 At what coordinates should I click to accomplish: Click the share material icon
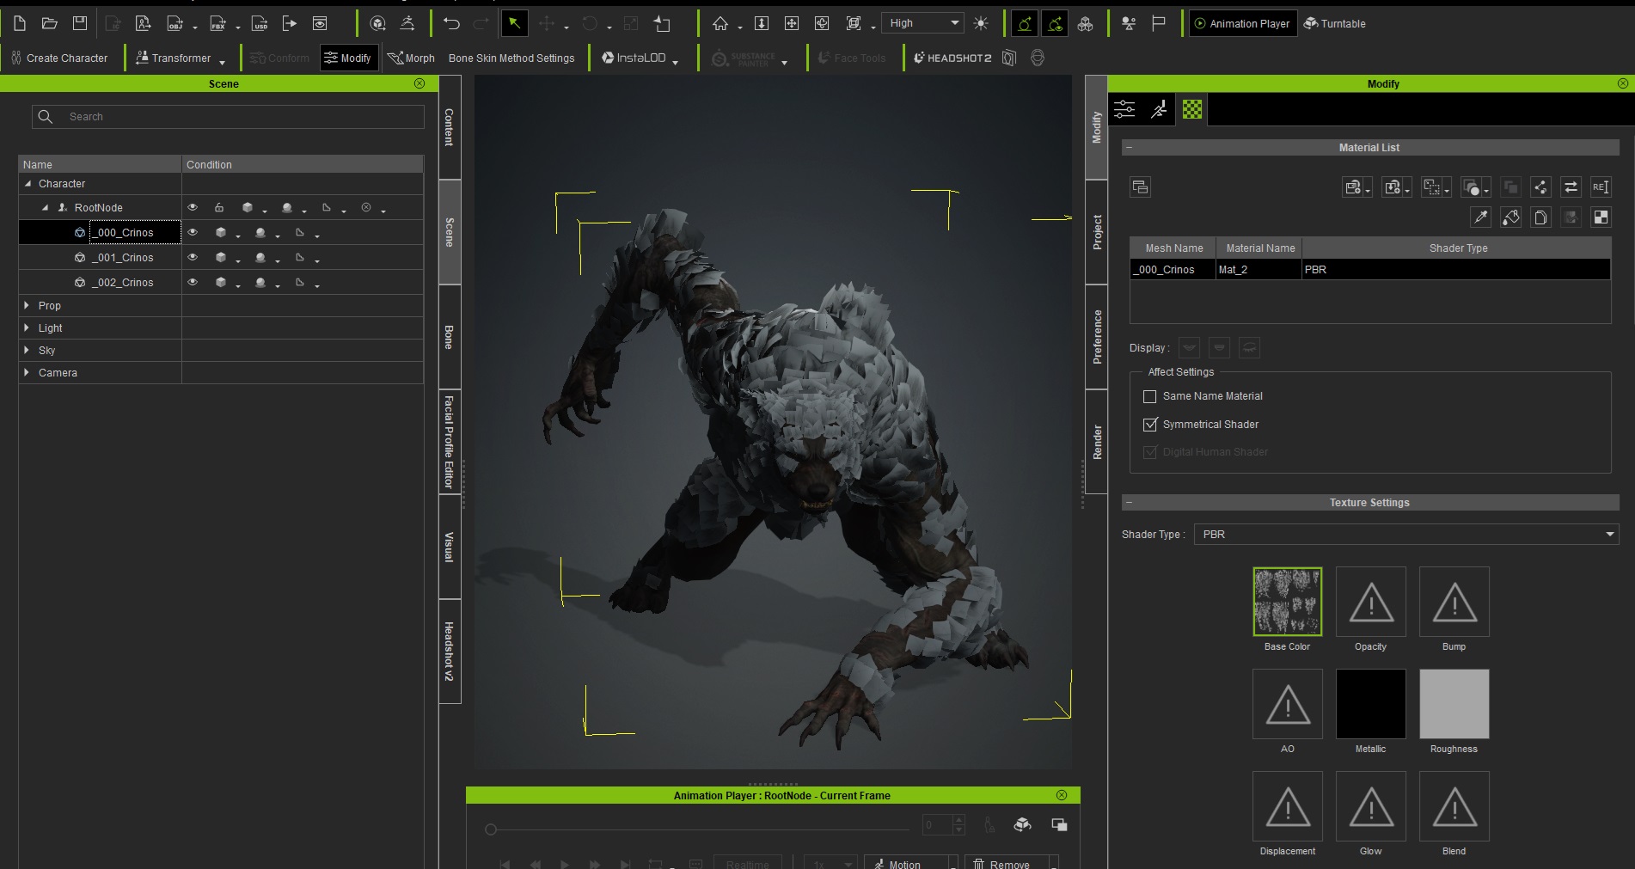pos(1540,187)
